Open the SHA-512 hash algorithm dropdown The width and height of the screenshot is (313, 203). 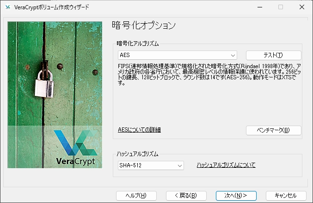pos(151,165)
